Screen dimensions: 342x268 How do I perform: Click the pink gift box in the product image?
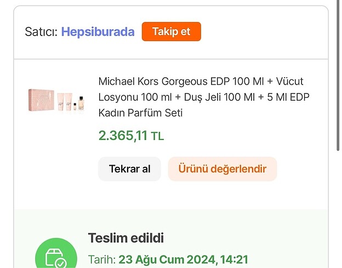pyautogui.click(x=41, y=99)
